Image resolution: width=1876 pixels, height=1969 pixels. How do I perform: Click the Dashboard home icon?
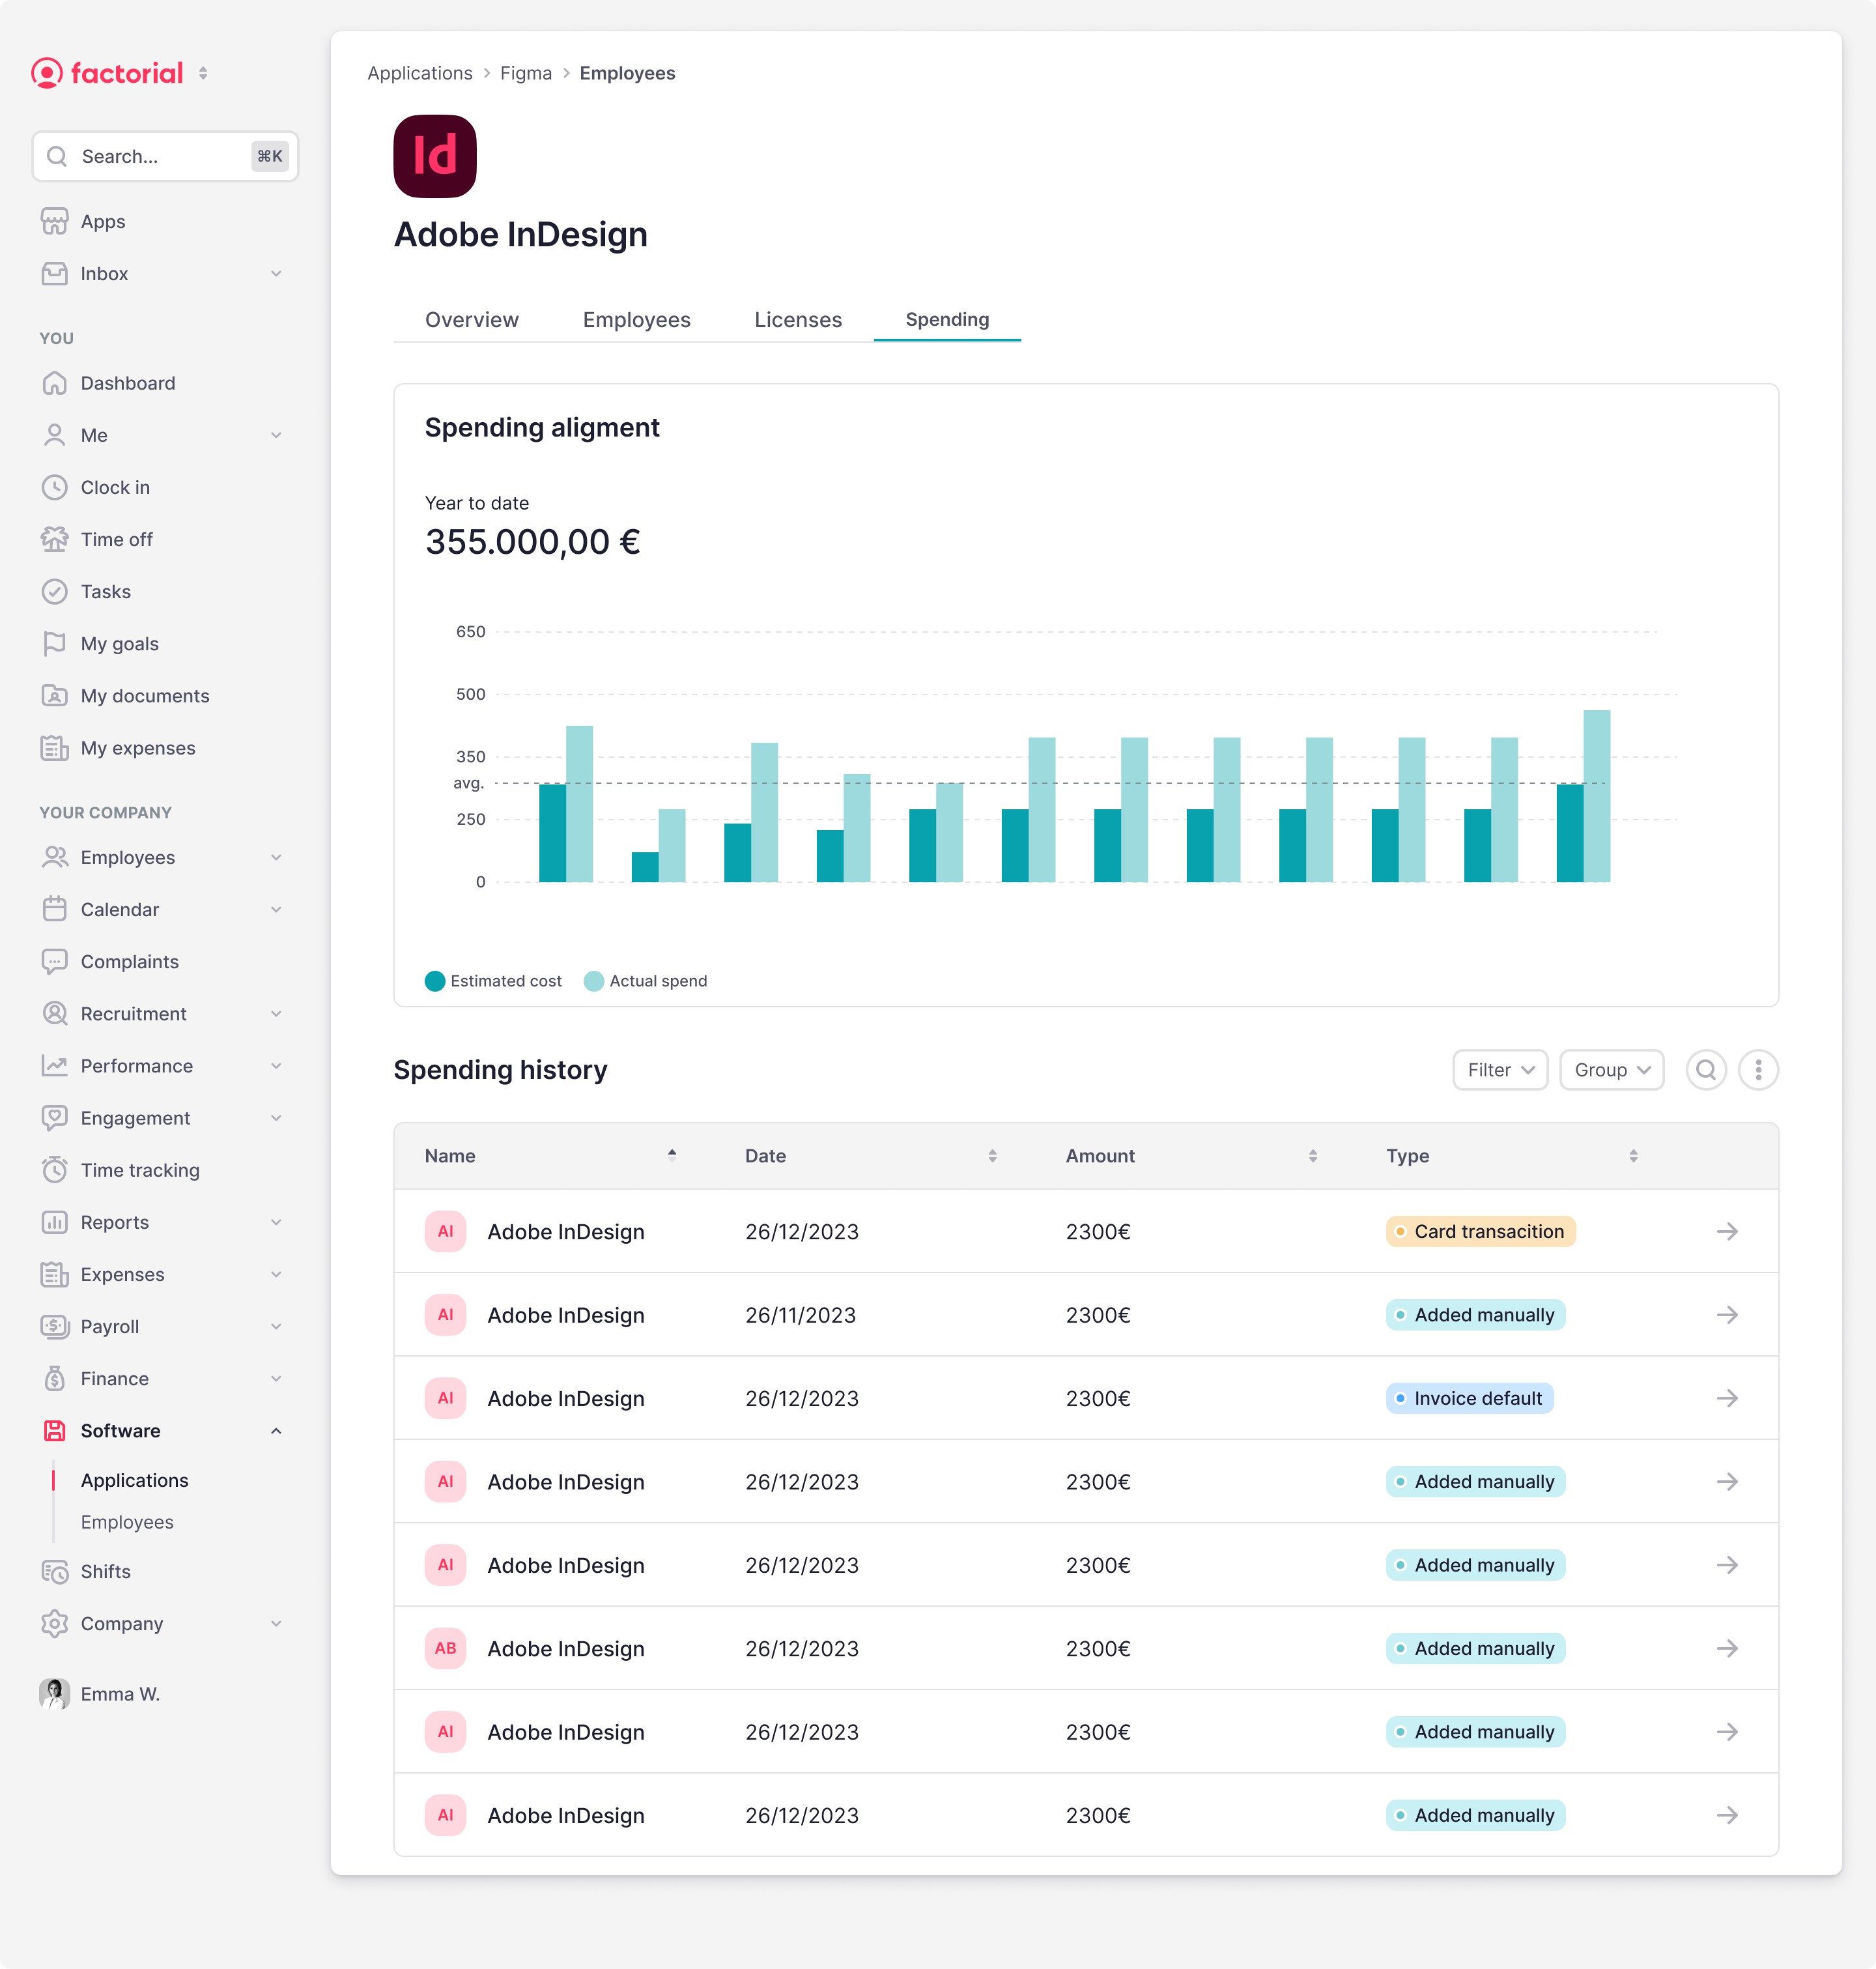(x=54, y=383)
